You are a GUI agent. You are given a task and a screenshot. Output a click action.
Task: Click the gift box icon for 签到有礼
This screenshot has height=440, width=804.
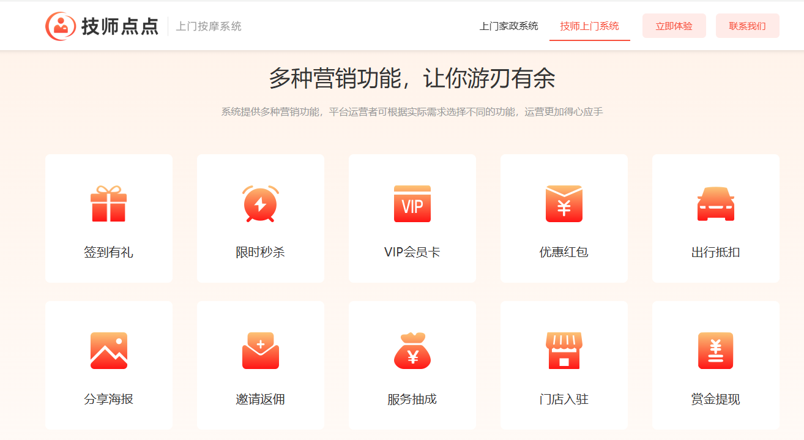(x=108, y=204)
